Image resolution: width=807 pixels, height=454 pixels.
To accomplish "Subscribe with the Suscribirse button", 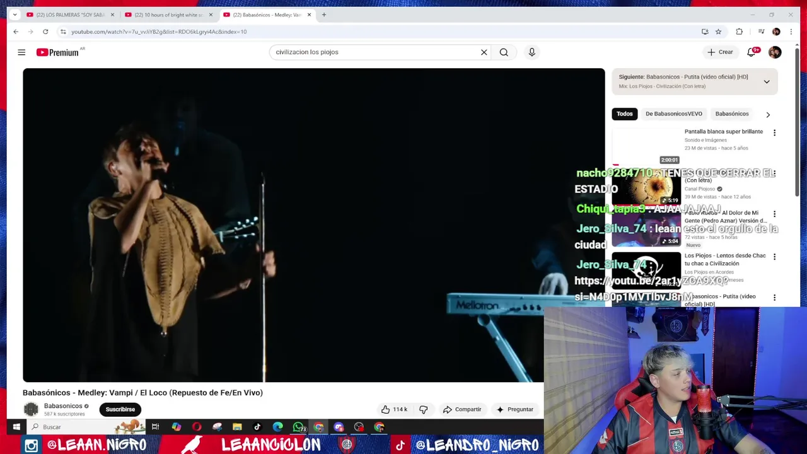I will click(120, 409).
